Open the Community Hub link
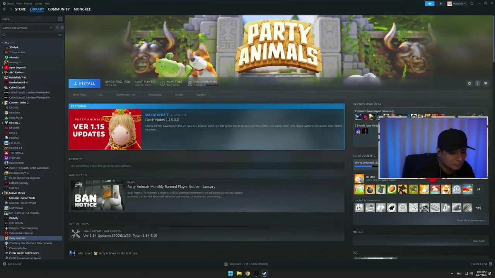Image resolution: width=495 pixels, height=278 pixels. 126,95
